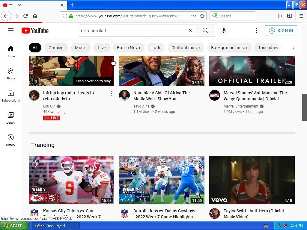The height and width of the screenshot is (230, 307).
Task: Open lofi video three-dot options menu
Action: pyautogui.click(x=112, y=93)
